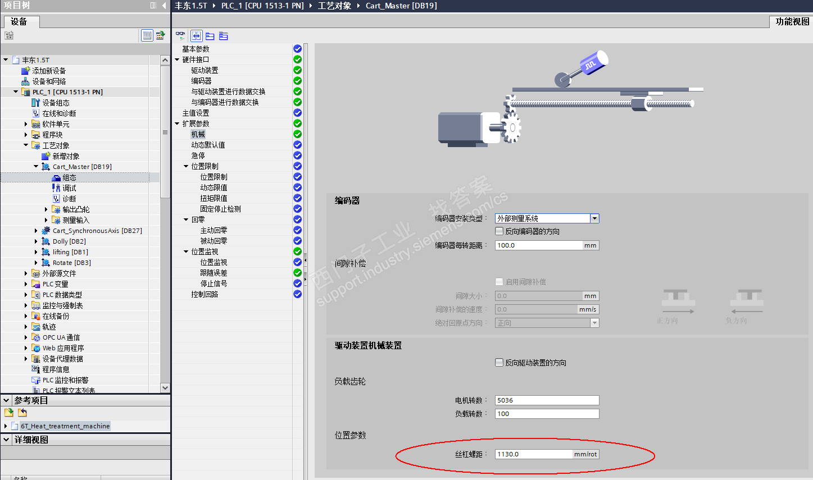
Task: Click the first blue folder toolbar icon
Action: coord(210,36)
